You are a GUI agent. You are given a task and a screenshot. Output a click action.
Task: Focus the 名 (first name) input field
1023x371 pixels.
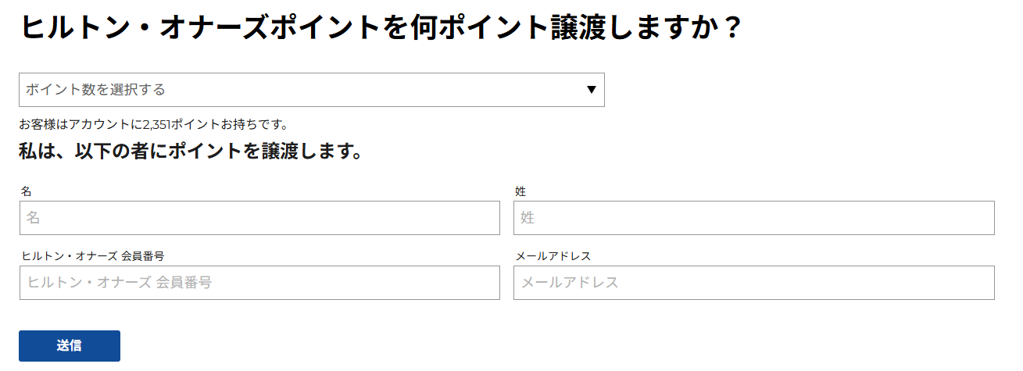click(x=259, y=218)
